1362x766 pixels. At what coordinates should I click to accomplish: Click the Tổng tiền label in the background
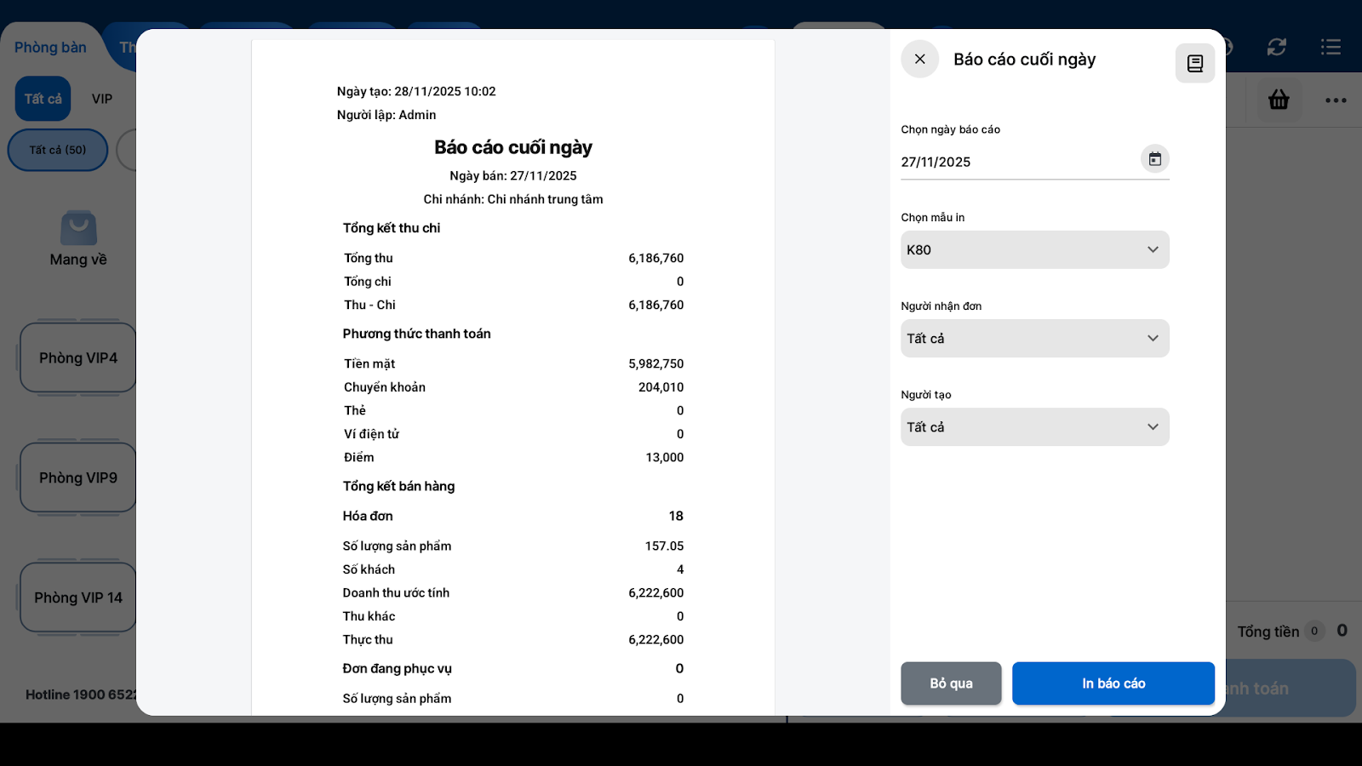point(1268,632)
